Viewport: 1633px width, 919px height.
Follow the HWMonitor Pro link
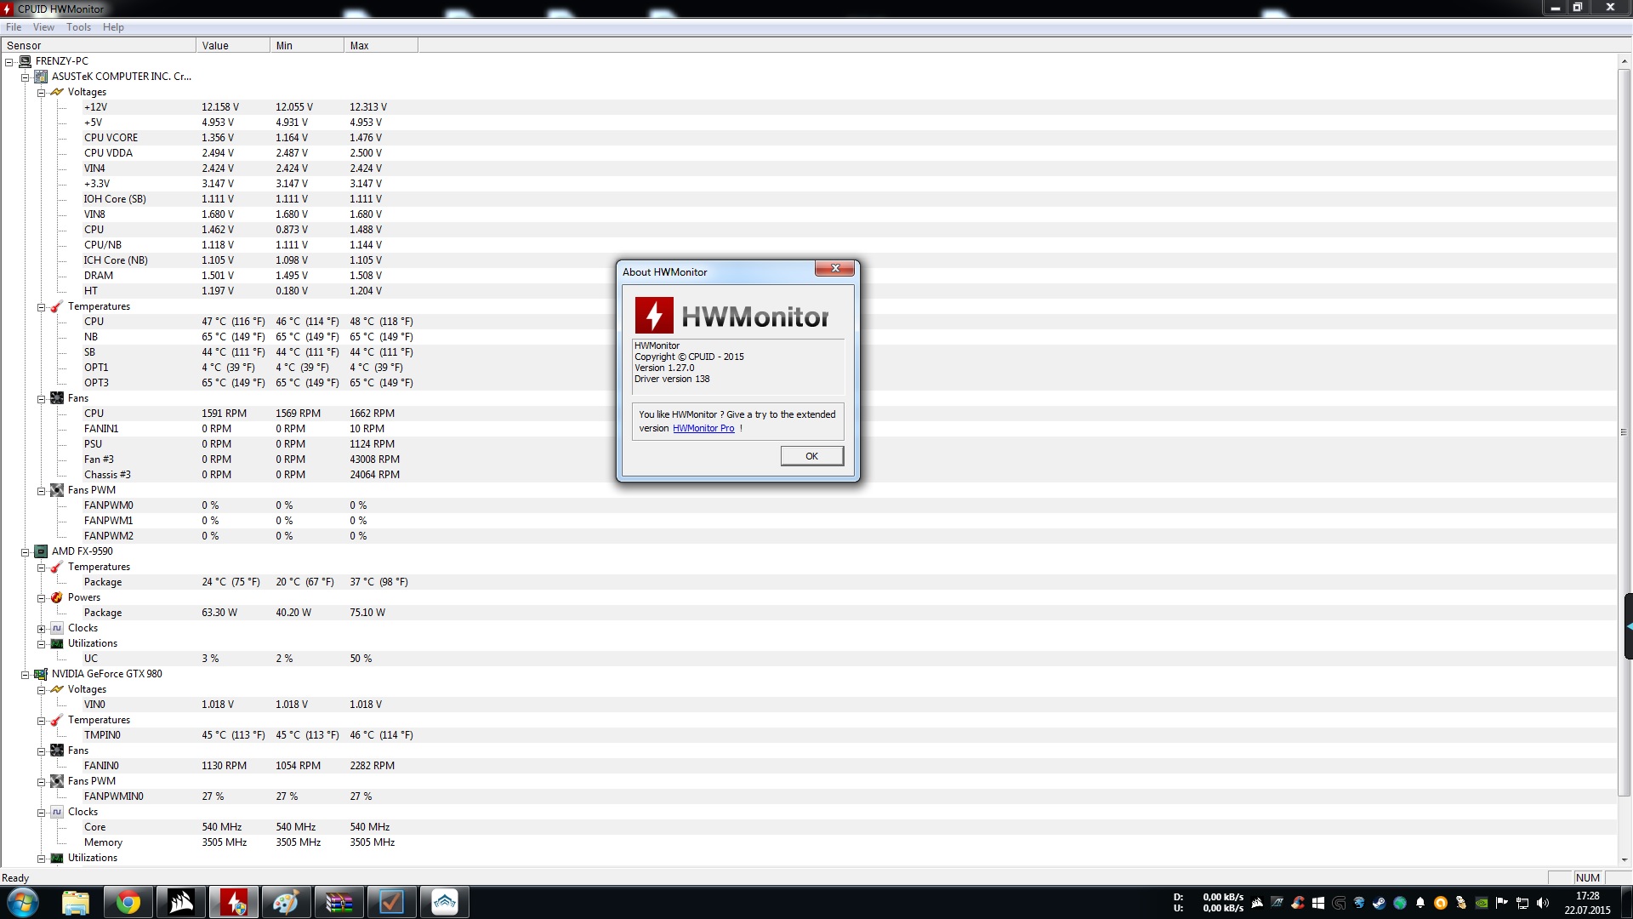(x=703, y=429)
